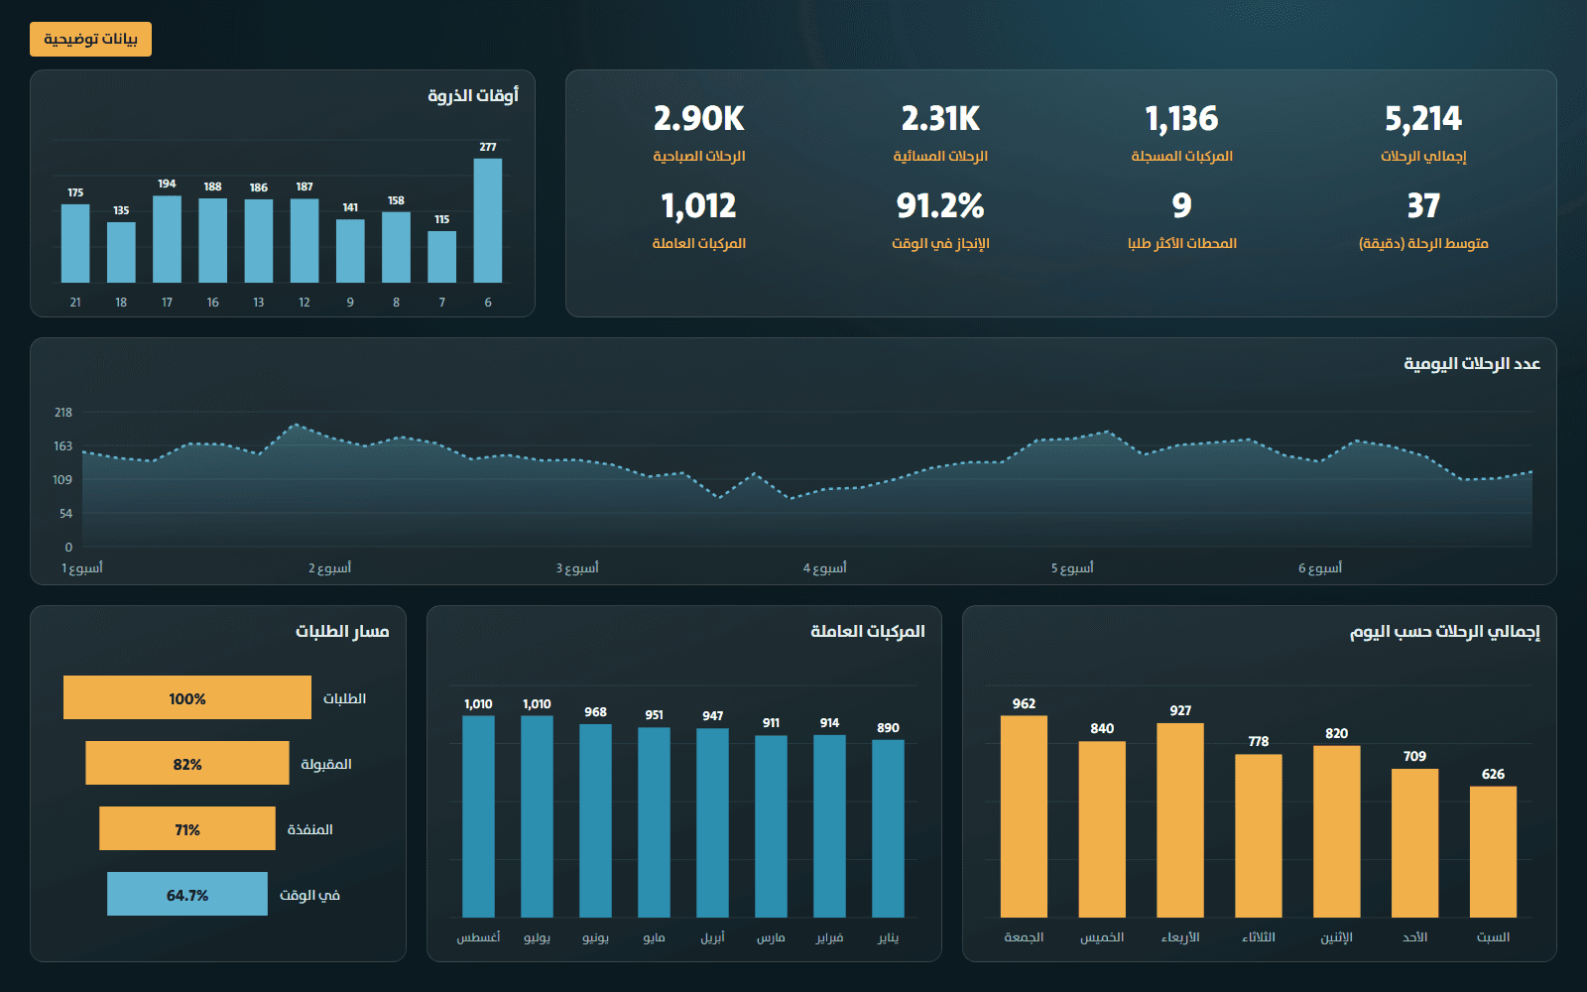Click the 1,136 المركبات المسجلة value

1181,119
